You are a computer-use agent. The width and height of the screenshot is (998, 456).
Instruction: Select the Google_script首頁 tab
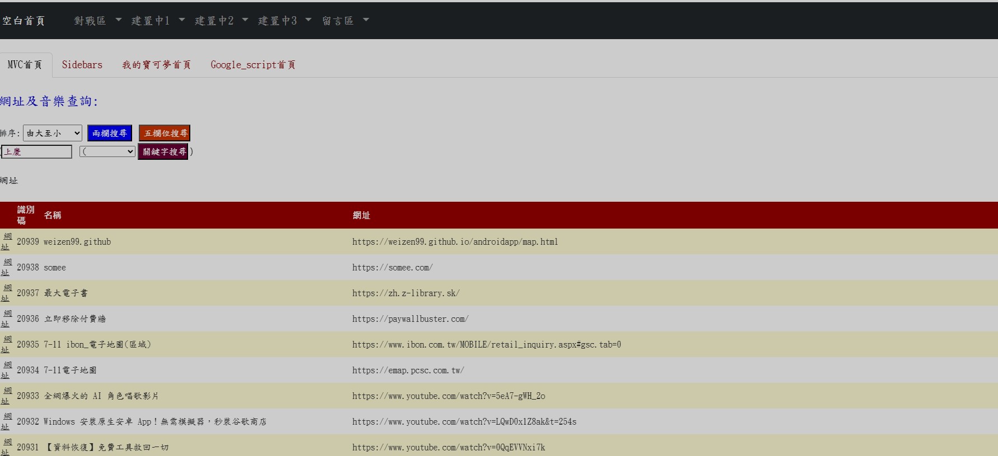click(x=252, y=65)
